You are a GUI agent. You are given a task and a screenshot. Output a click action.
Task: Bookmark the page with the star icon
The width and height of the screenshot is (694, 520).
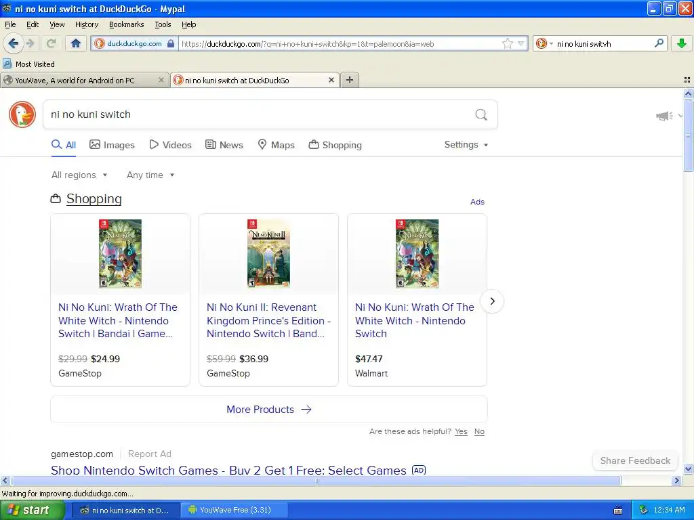pyautogui.click(x=507, y=43)
